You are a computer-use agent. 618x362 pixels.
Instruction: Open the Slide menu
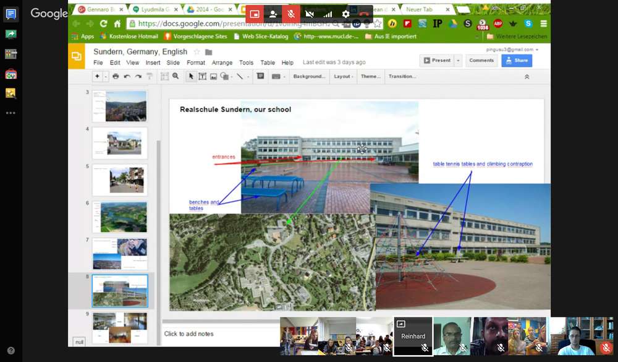coord(173,62)
